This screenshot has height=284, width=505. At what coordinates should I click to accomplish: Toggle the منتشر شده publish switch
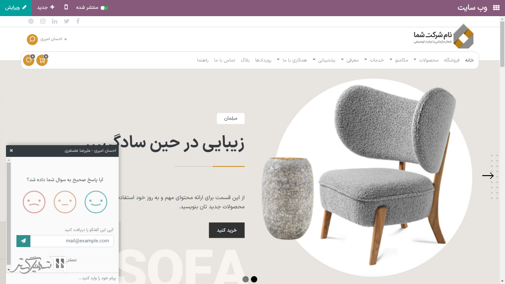coord(104,8)
